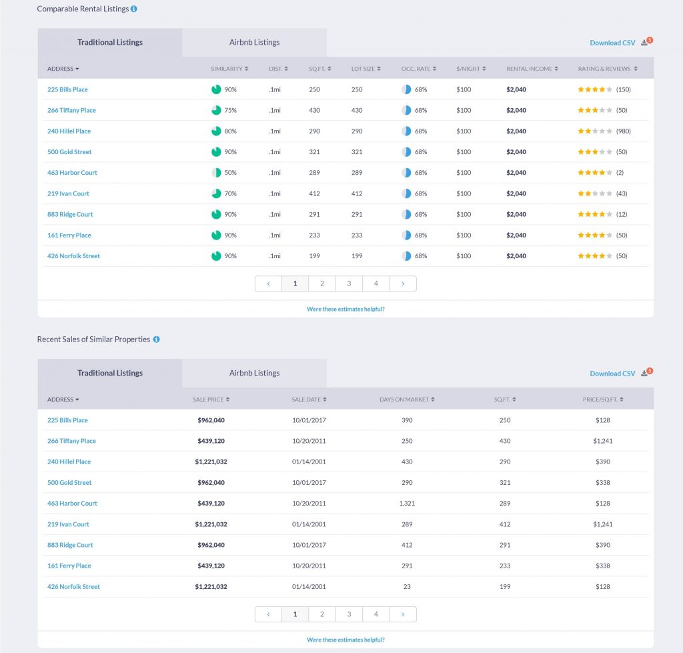Open 500 Gold Street rental listing

pos(69,152)
